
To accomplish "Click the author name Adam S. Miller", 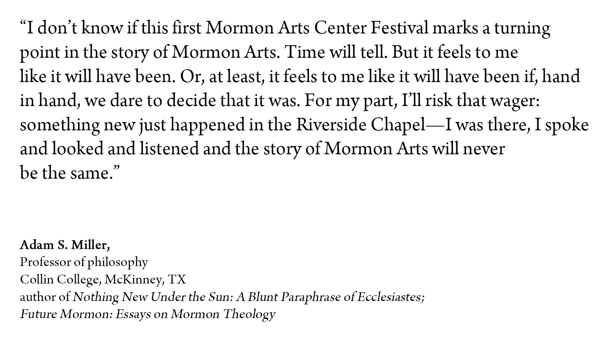I will 65,245.
